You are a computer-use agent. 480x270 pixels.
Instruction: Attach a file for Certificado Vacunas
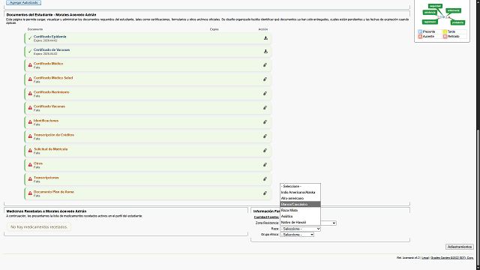click(265, 108)
